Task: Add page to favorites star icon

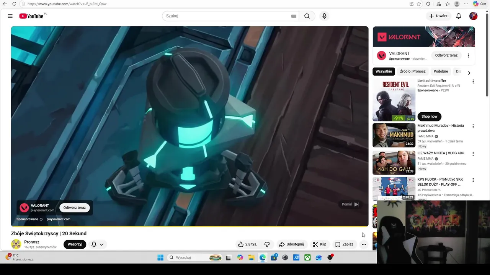Action: [419, 4]
